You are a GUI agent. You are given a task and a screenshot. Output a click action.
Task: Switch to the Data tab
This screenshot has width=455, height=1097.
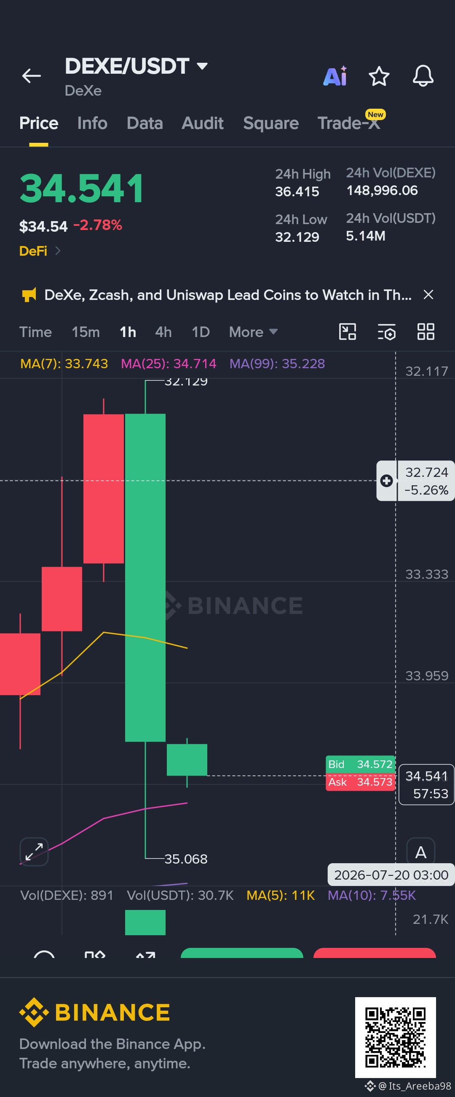[145, 123]
